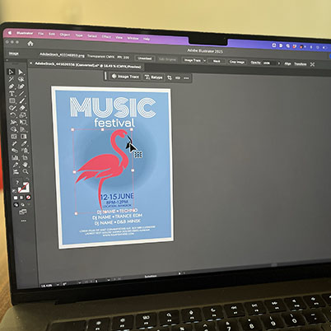Select the Rectangle tool
Screen dimensions: 331x331
click(12, 100)
